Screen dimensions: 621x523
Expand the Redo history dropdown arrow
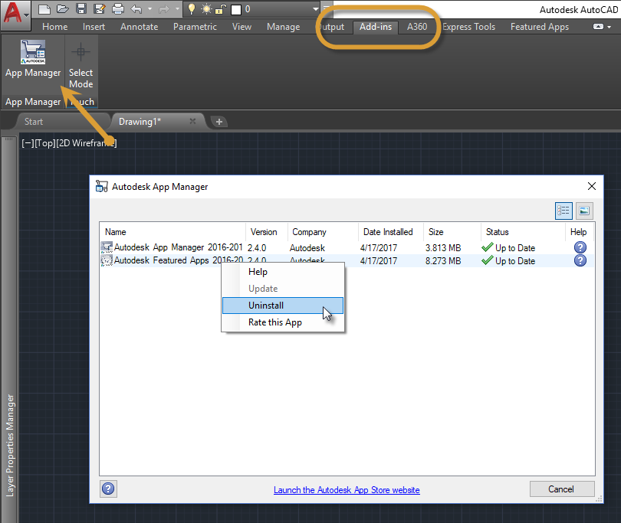[177, 8]
